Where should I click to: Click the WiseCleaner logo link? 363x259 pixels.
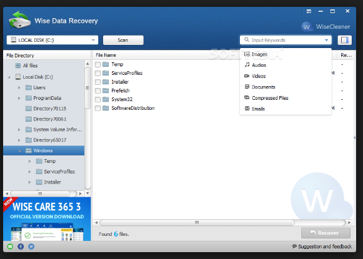[x=326, y=27]
